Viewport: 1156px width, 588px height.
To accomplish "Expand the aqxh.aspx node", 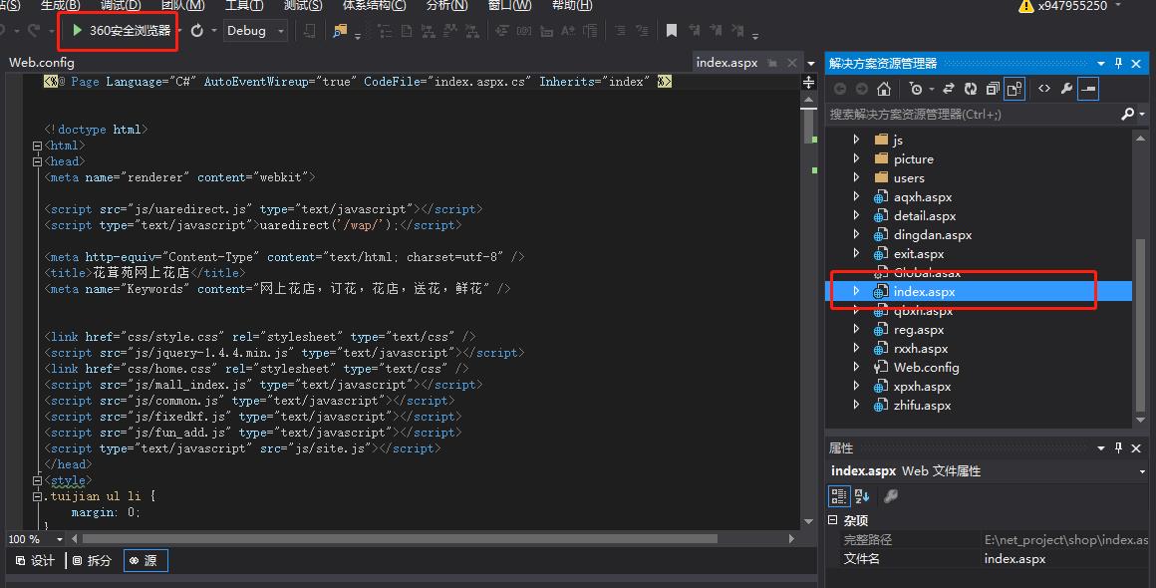I will 856,196.
